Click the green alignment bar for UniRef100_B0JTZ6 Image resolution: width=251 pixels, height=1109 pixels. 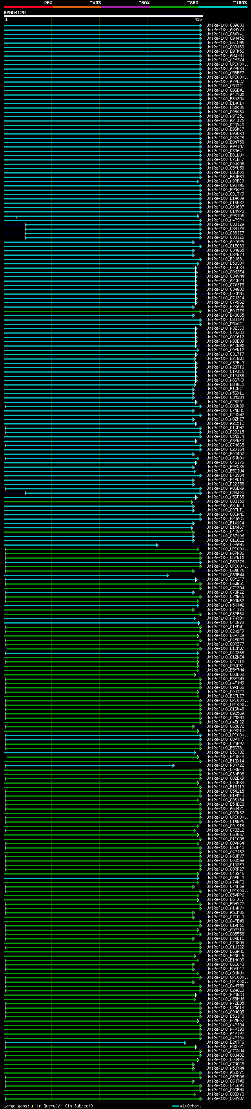tap(103, 311)
